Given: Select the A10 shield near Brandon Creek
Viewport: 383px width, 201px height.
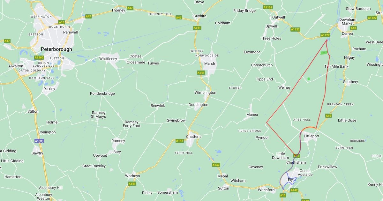Looking at the screenshot, I should pyautogui.click(x=328, y=115).
